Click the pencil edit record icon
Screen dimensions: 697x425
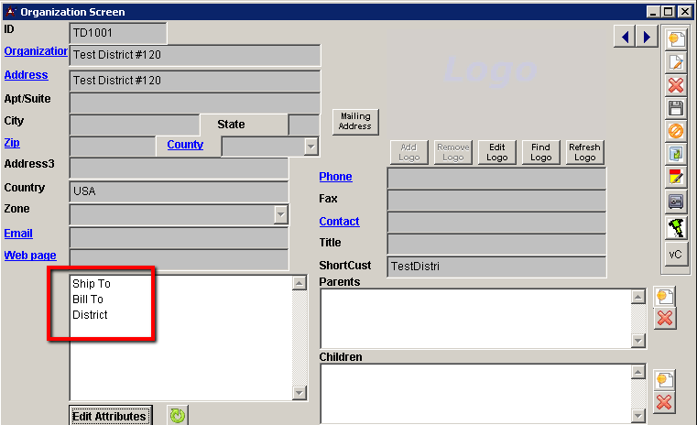(x=676, y=62)
